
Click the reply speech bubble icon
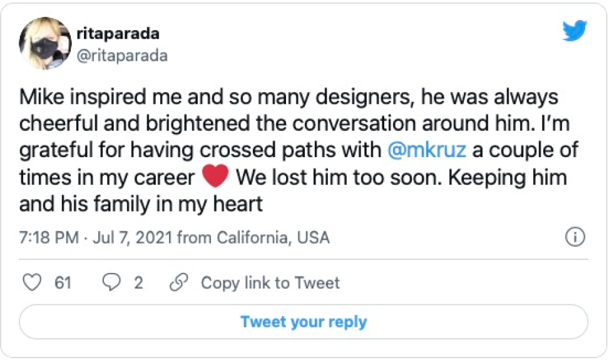(x=111, y=282)
